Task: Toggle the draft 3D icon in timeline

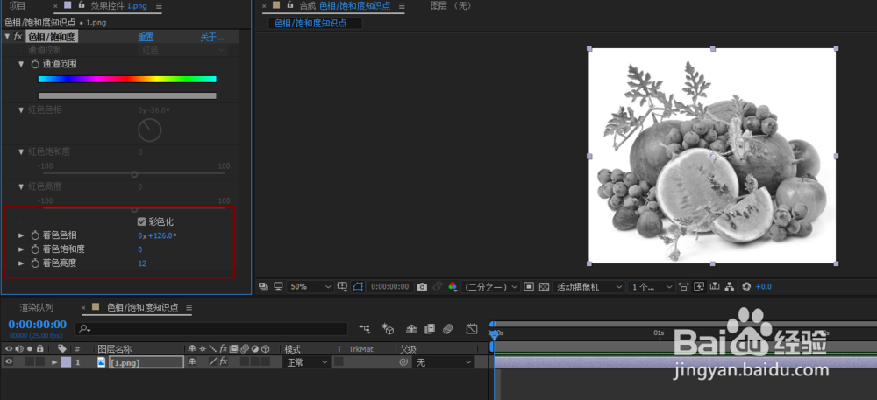Action: click(389, 329)
